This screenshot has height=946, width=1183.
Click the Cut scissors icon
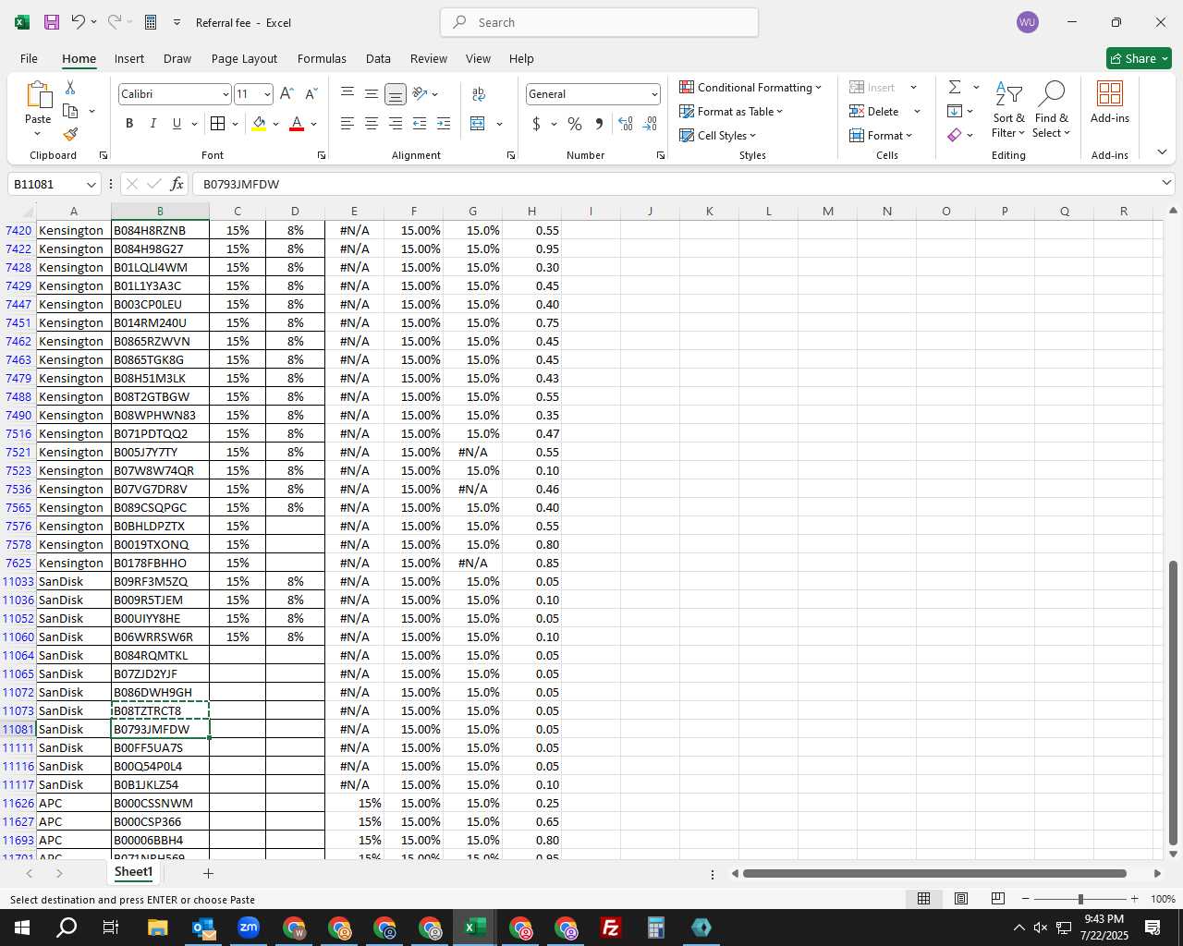70,87
